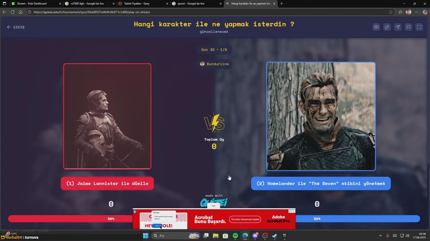
Task: Vote for Homelander "The Seven" option
Action: tap(321, 183)
